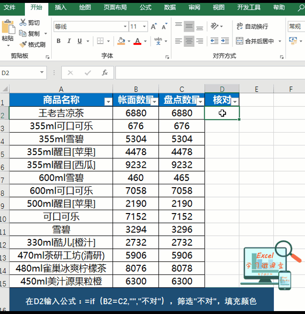
Task: Apply the red font color A
Action: pyautogui.click(x=137, y=41)
